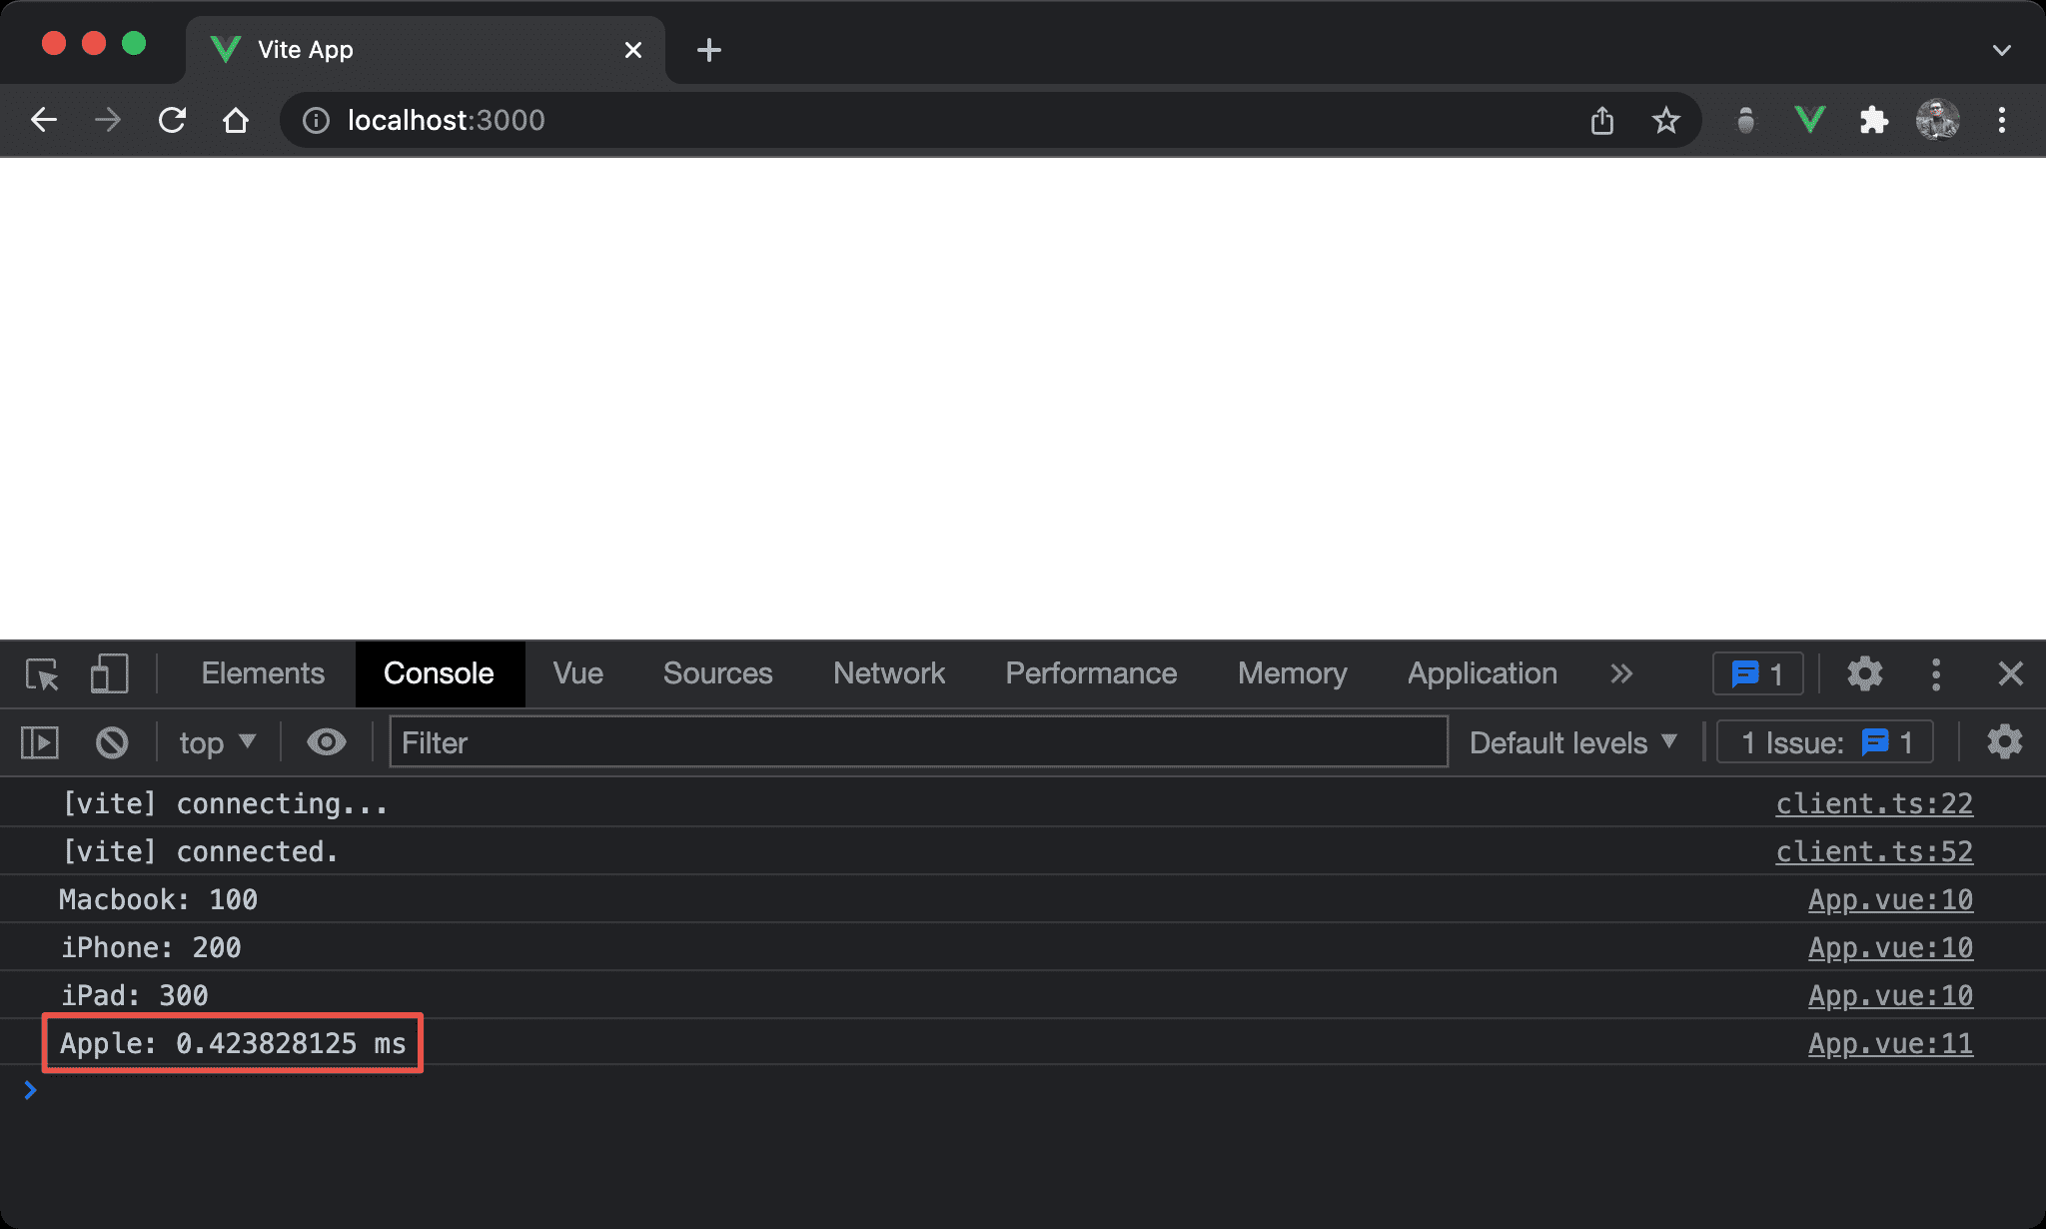Screen dimensions: 2046x1229
Task: Expand the top context dropdown
Action: click(x=218, y=742)
